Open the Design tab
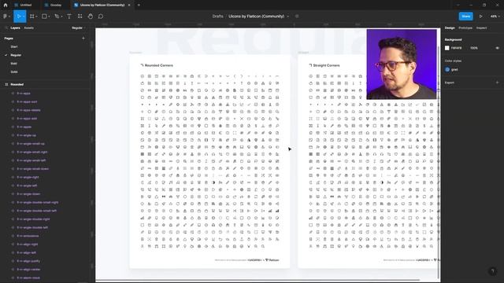 (x=450, y=28)
